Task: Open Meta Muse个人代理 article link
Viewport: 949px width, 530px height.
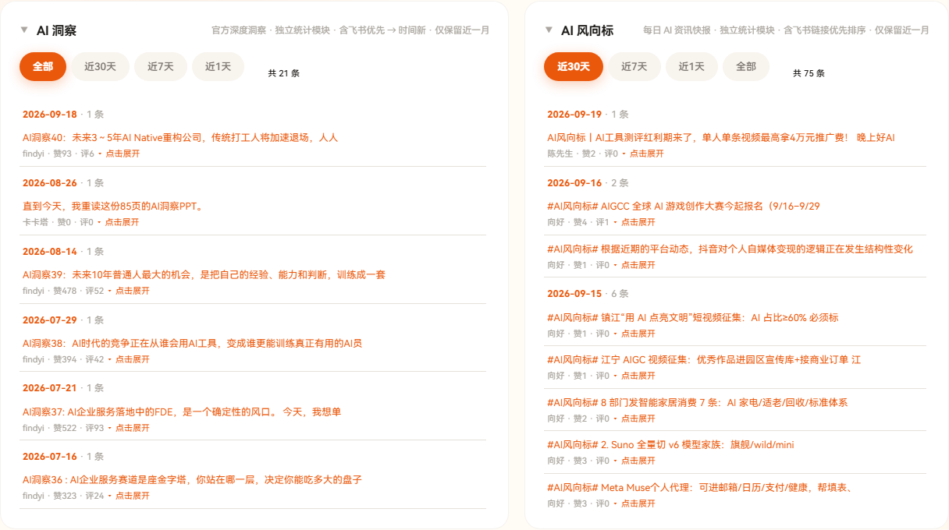Action: pos(699,488)
